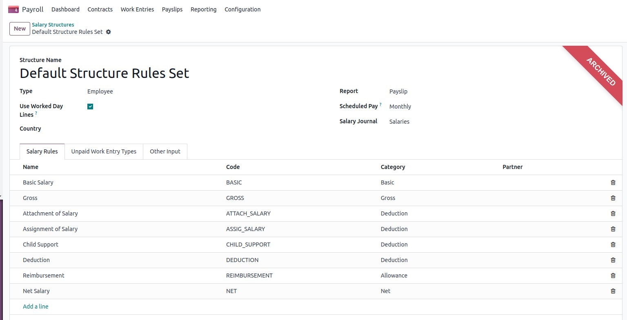Show the Use Worked Day Lines help tooltip

(x=35, y=115)
